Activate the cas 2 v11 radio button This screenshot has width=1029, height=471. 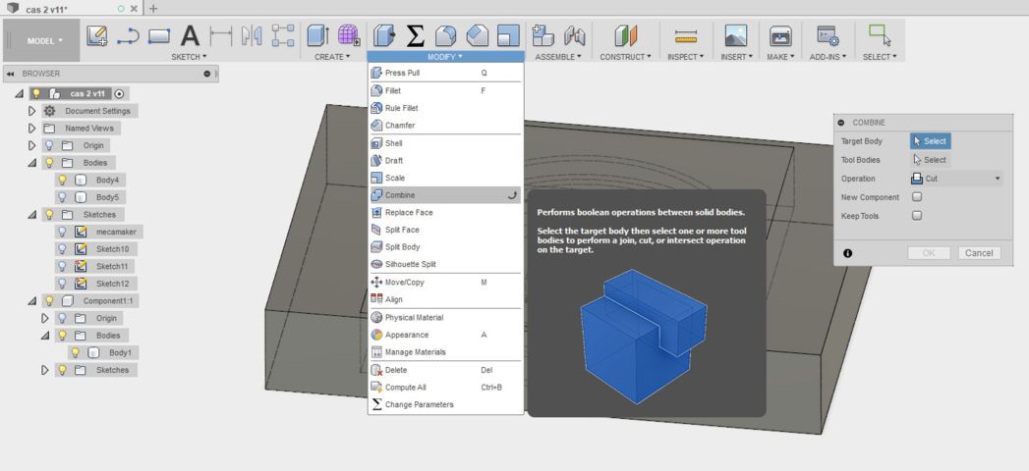(x=120, y=93)
